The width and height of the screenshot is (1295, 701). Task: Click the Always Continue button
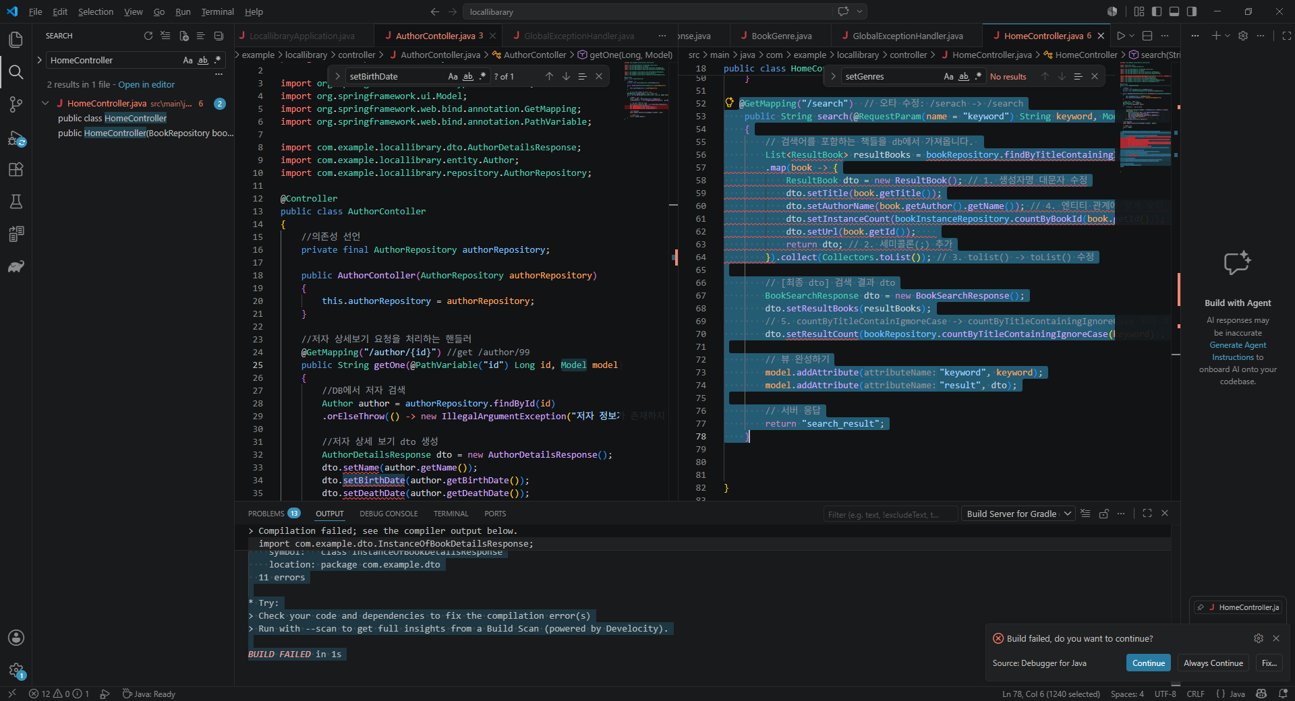[x=1213, y=663]
